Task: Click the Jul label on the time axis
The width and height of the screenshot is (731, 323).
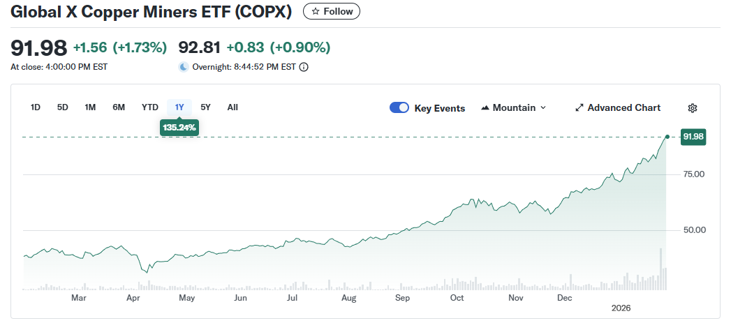Action: coord(292,299)
